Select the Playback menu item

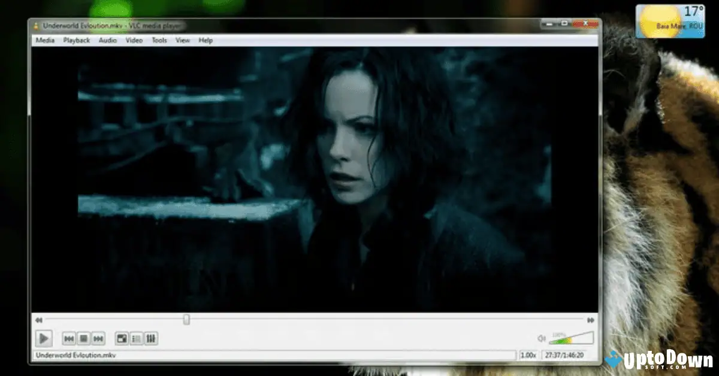(76, 40)
